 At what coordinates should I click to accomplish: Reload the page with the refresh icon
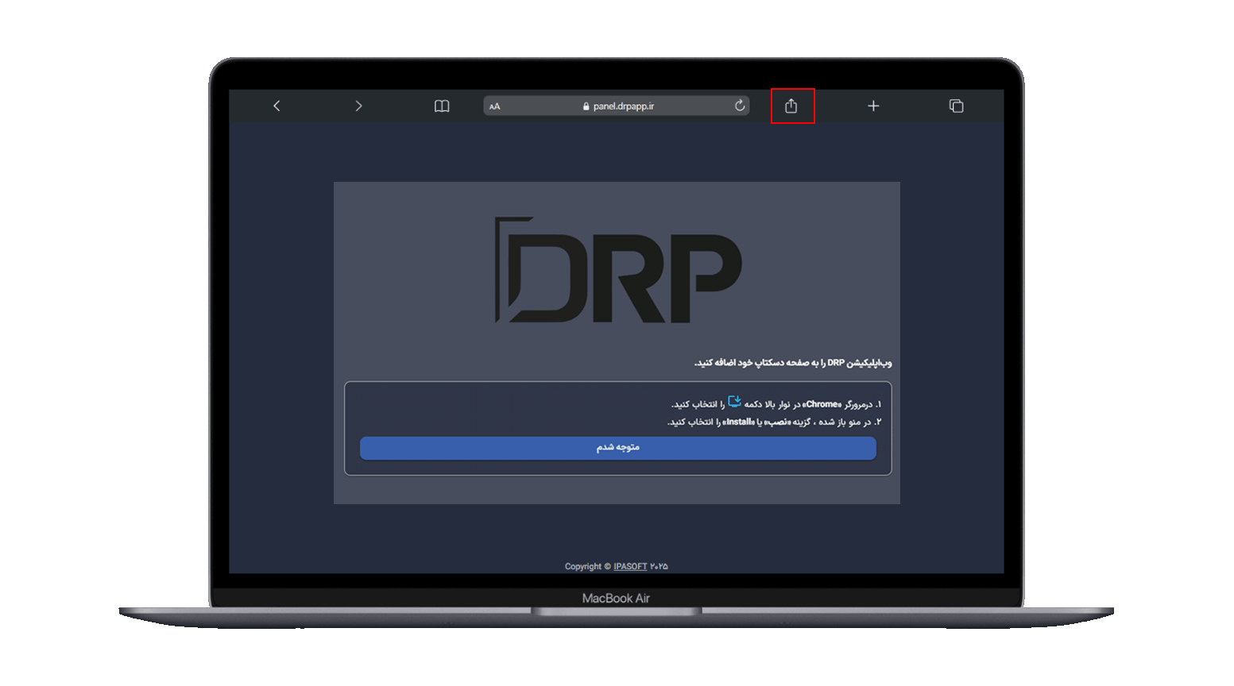tap(740, 106)
